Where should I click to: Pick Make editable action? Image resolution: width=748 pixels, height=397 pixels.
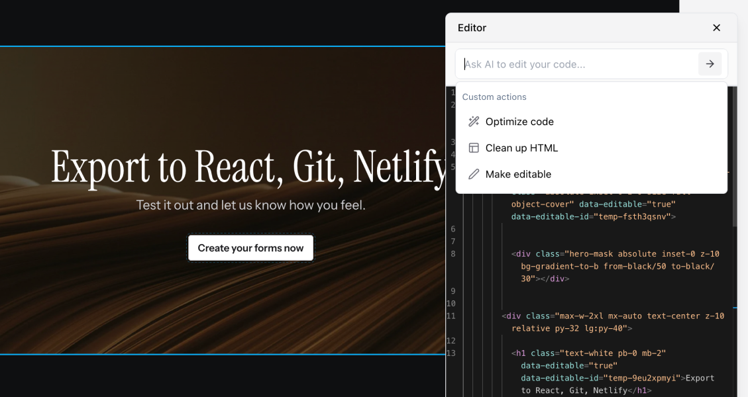(x=592, y=174)
